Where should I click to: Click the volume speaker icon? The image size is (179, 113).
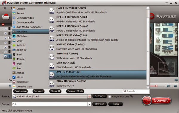(176, 80)
